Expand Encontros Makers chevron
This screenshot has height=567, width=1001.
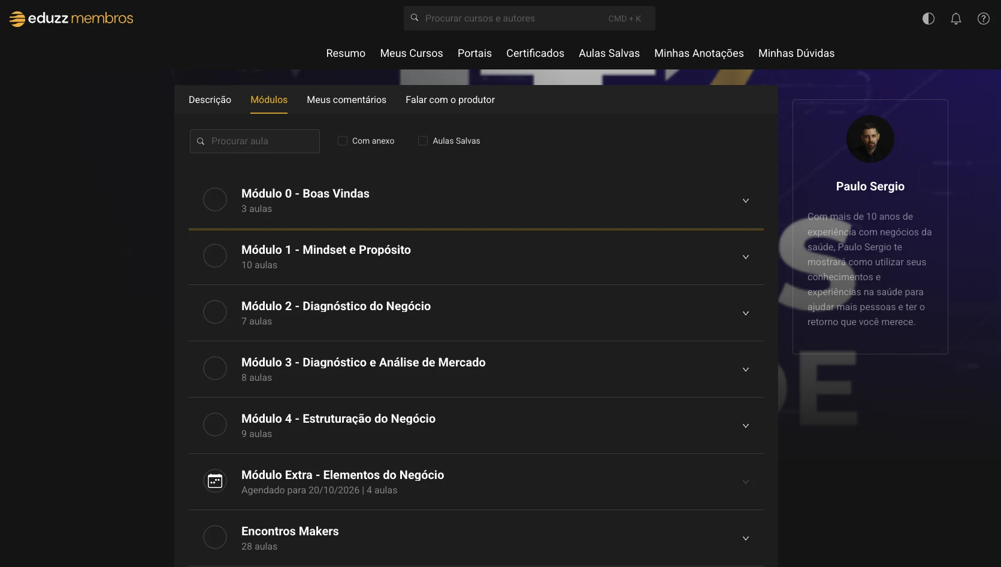pos(746,538)
